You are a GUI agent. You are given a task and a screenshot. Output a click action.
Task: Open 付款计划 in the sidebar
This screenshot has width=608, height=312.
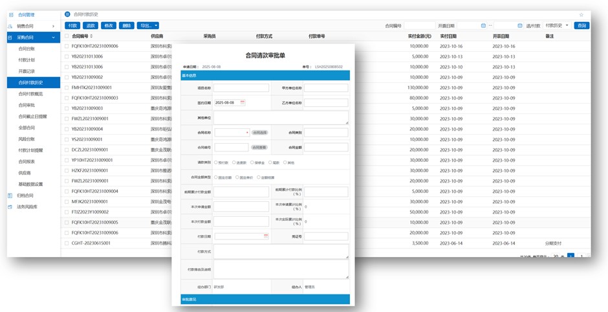tap(27, 60)
